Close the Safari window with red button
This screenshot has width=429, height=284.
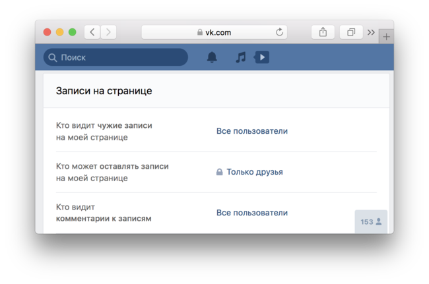[x=48, y=32]
